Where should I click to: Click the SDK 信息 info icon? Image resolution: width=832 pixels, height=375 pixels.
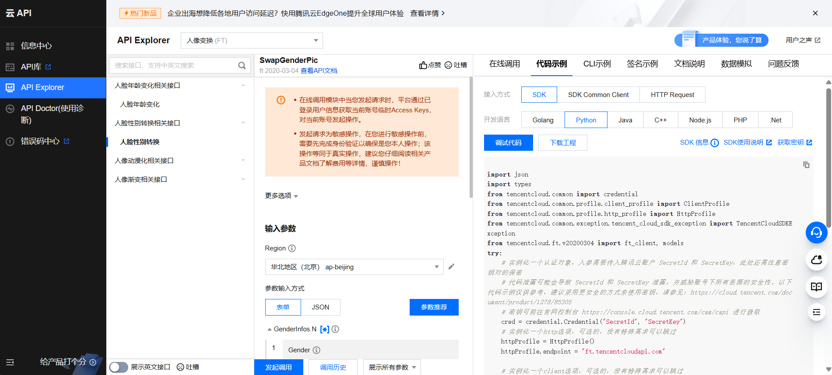(715, 143)
